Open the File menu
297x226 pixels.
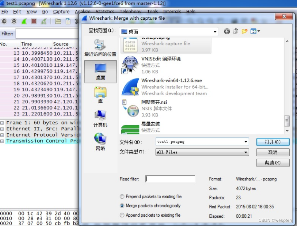click(x=4, y=11)
